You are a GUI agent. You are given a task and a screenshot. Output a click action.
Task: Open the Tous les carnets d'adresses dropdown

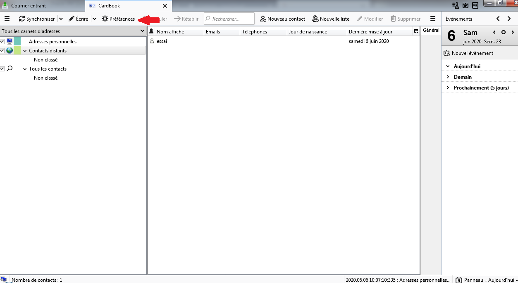[142, 31]
